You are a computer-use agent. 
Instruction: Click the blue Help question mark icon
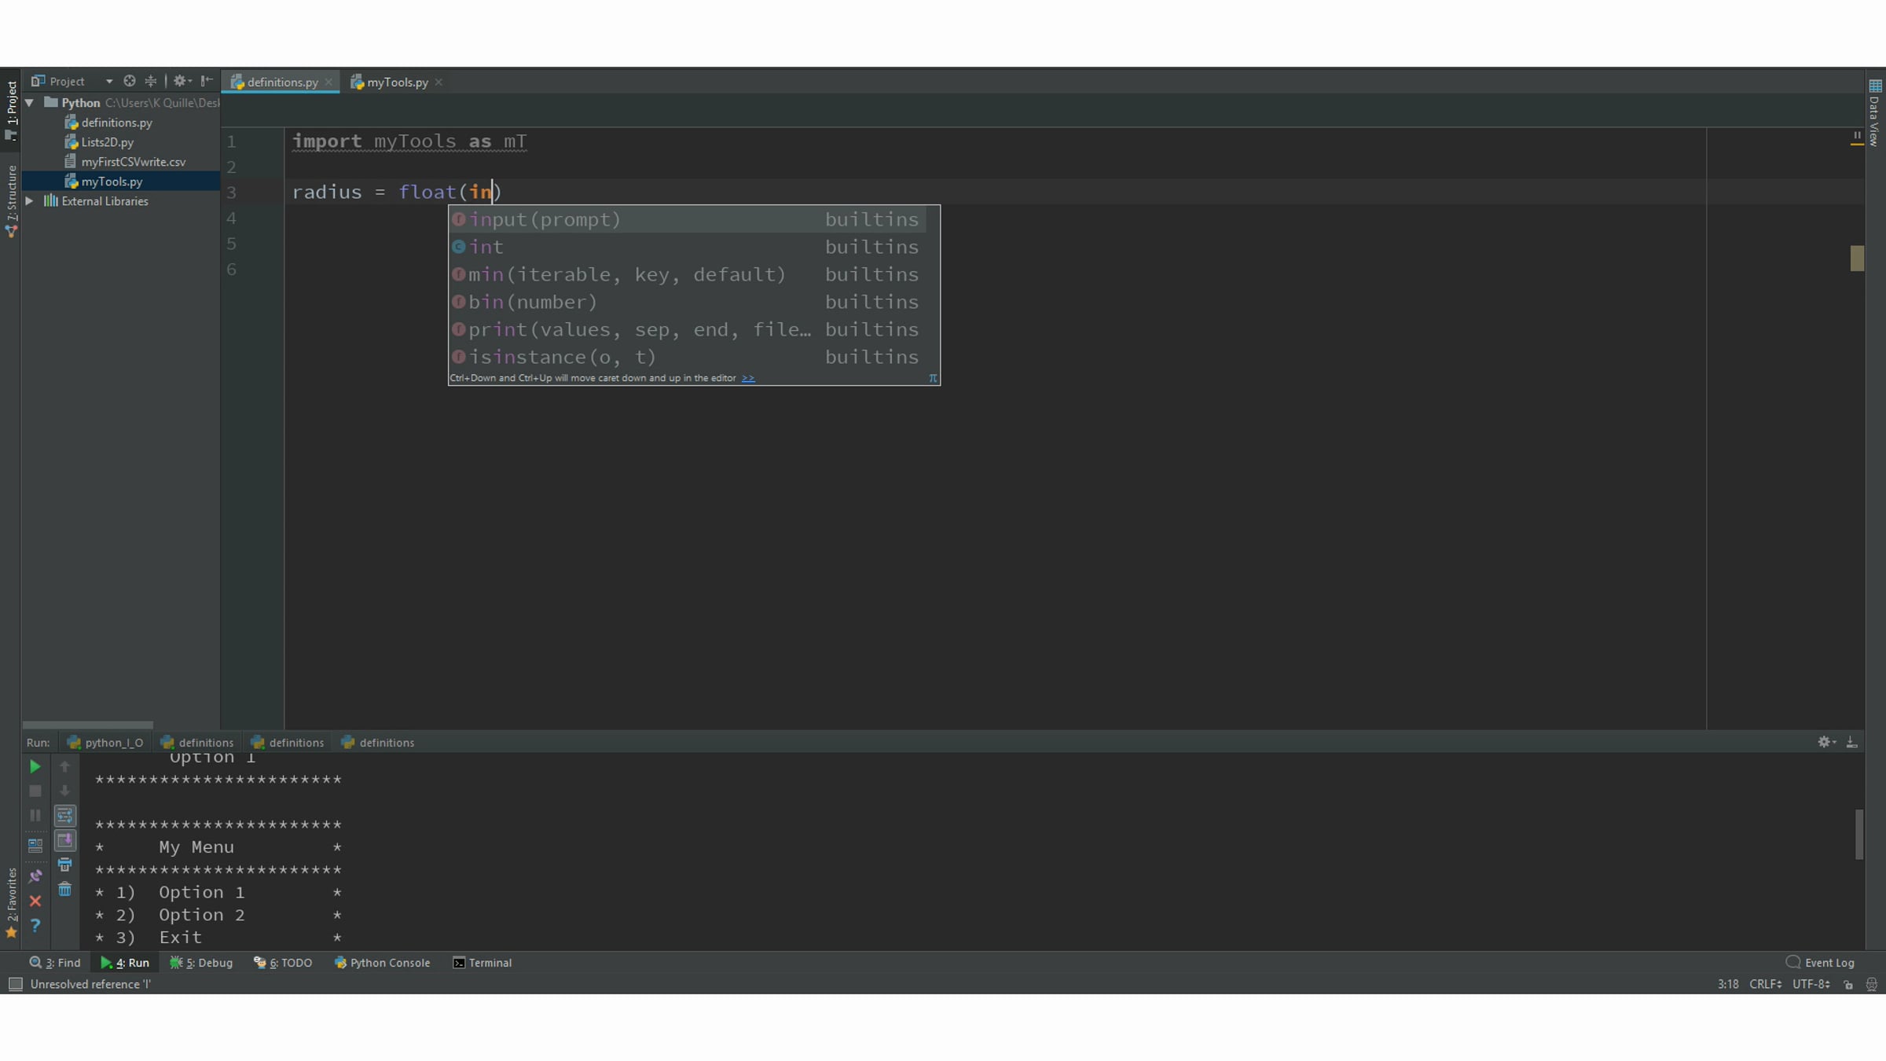tap(35, 926)
